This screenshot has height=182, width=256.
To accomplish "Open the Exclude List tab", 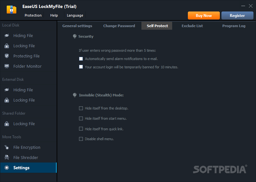I will click(192, 26).
